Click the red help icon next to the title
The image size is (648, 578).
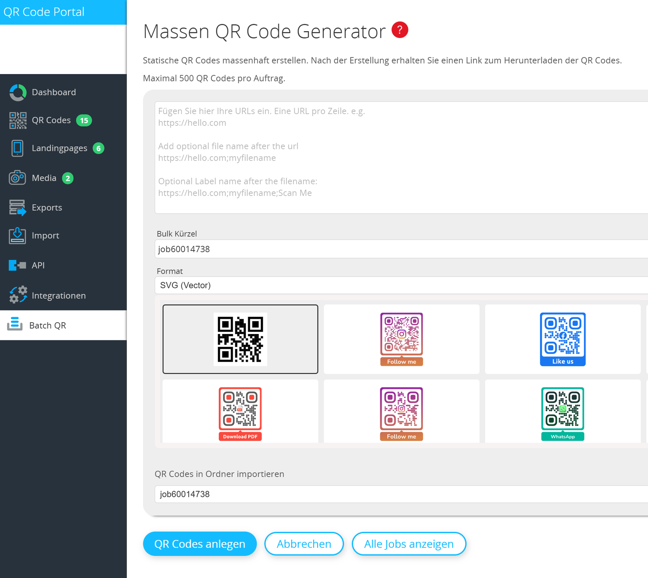point(400,30)
